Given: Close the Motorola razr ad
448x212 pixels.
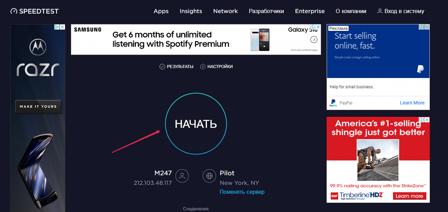Looking at the screenshot, I should tap(62, 27).
